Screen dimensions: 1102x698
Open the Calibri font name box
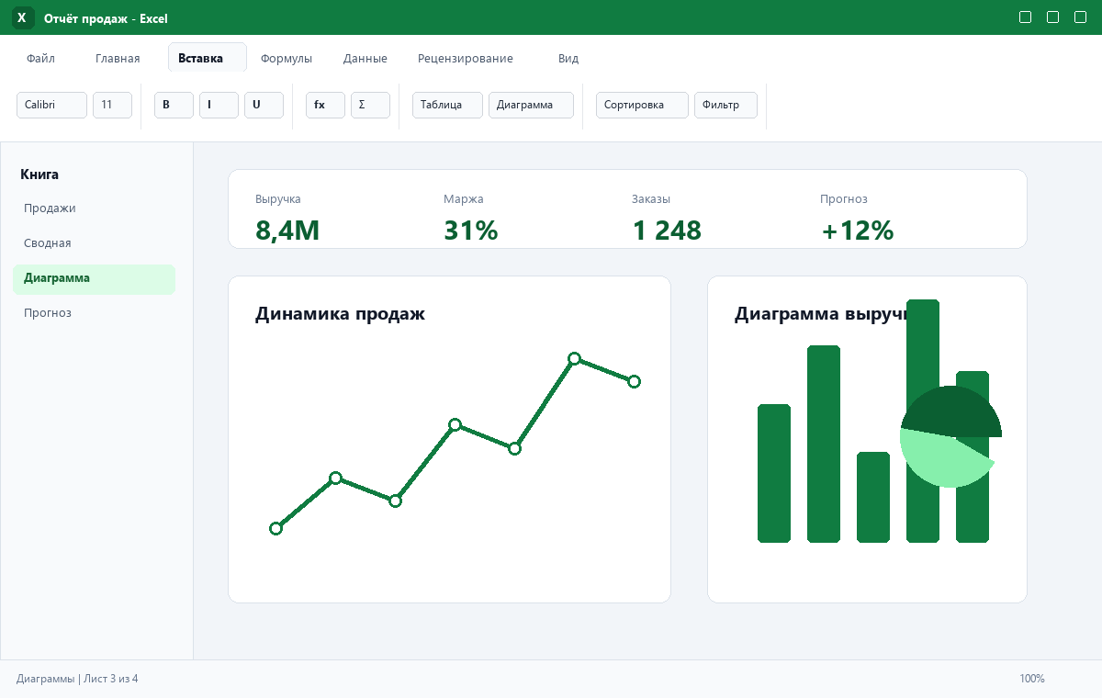click(51, 105)
